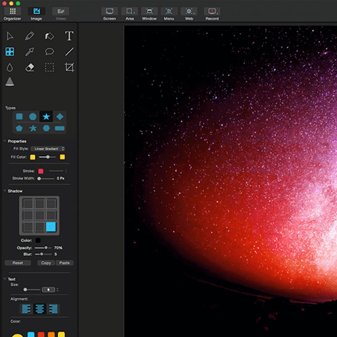Capture the full Screen
Viewport: 337px width, 337px height.
pos(110,13)
